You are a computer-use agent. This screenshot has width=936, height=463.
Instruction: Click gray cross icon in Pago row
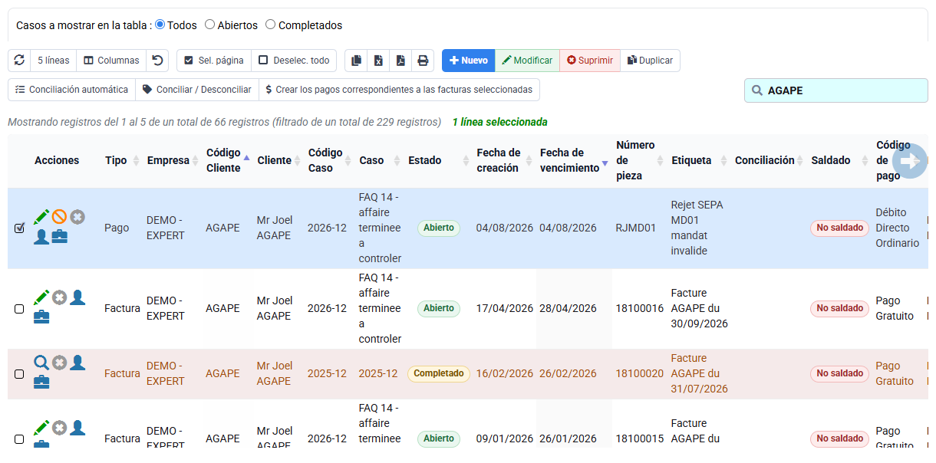point(77,217)
